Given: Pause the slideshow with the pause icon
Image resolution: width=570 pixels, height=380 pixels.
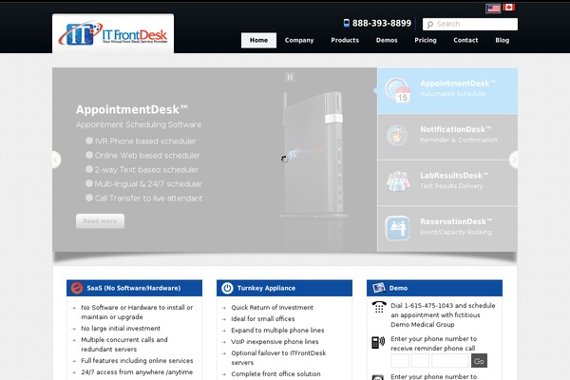Looking at the screenshot, I should (290, 77).
